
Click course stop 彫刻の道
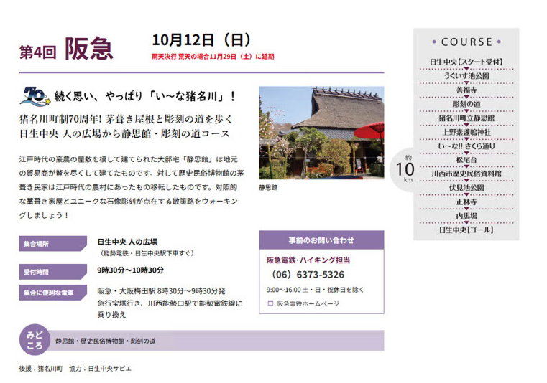coord(466,104)
